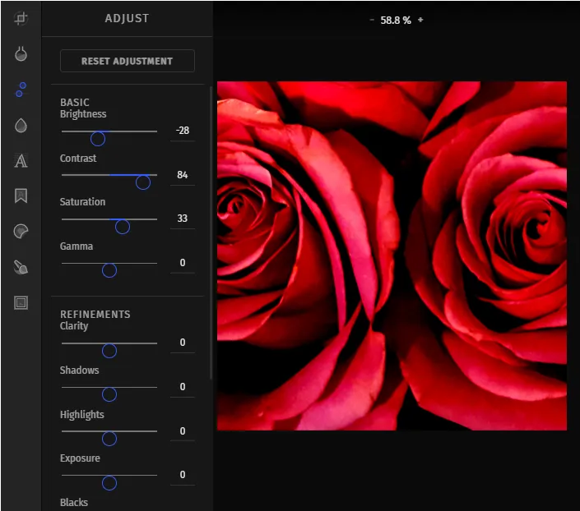Open the Stickers icon
580x511 pixels.
point(21,232)
